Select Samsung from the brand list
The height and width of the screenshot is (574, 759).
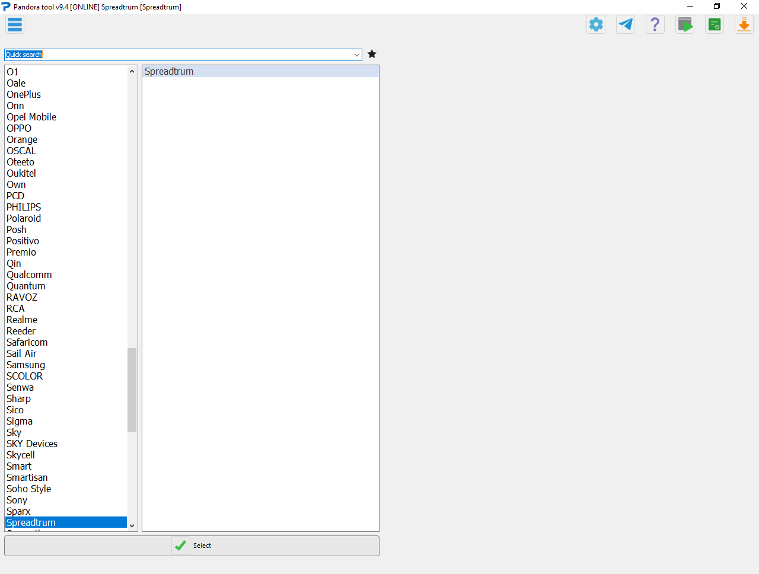coord(25,365)
